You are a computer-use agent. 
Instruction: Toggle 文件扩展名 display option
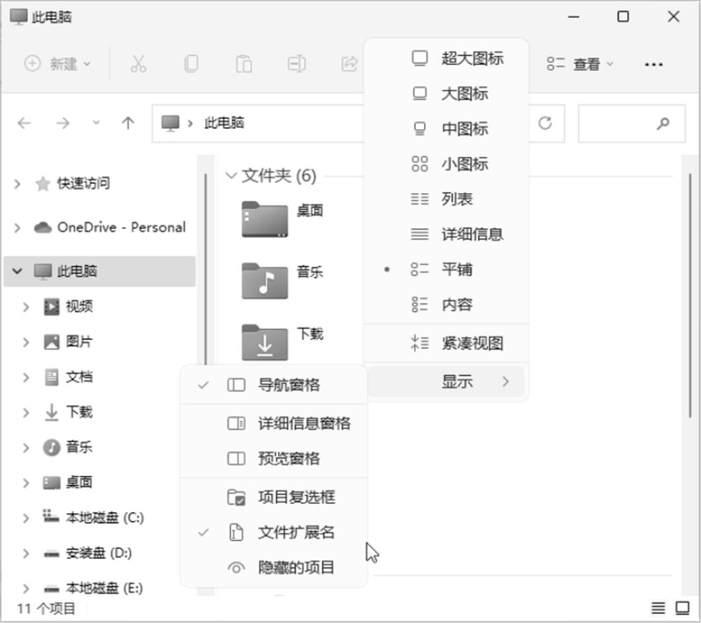(296, 532)
